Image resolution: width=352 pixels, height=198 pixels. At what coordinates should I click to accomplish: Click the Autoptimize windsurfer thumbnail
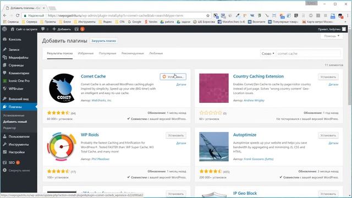click(x=214, y=147)
